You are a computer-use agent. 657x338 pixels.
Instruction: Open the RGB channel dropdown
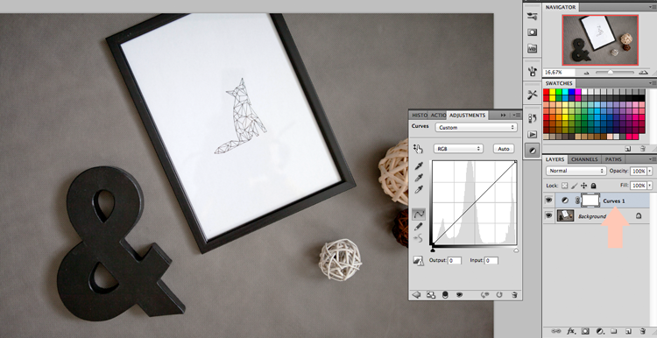click(x=458, y=149)
